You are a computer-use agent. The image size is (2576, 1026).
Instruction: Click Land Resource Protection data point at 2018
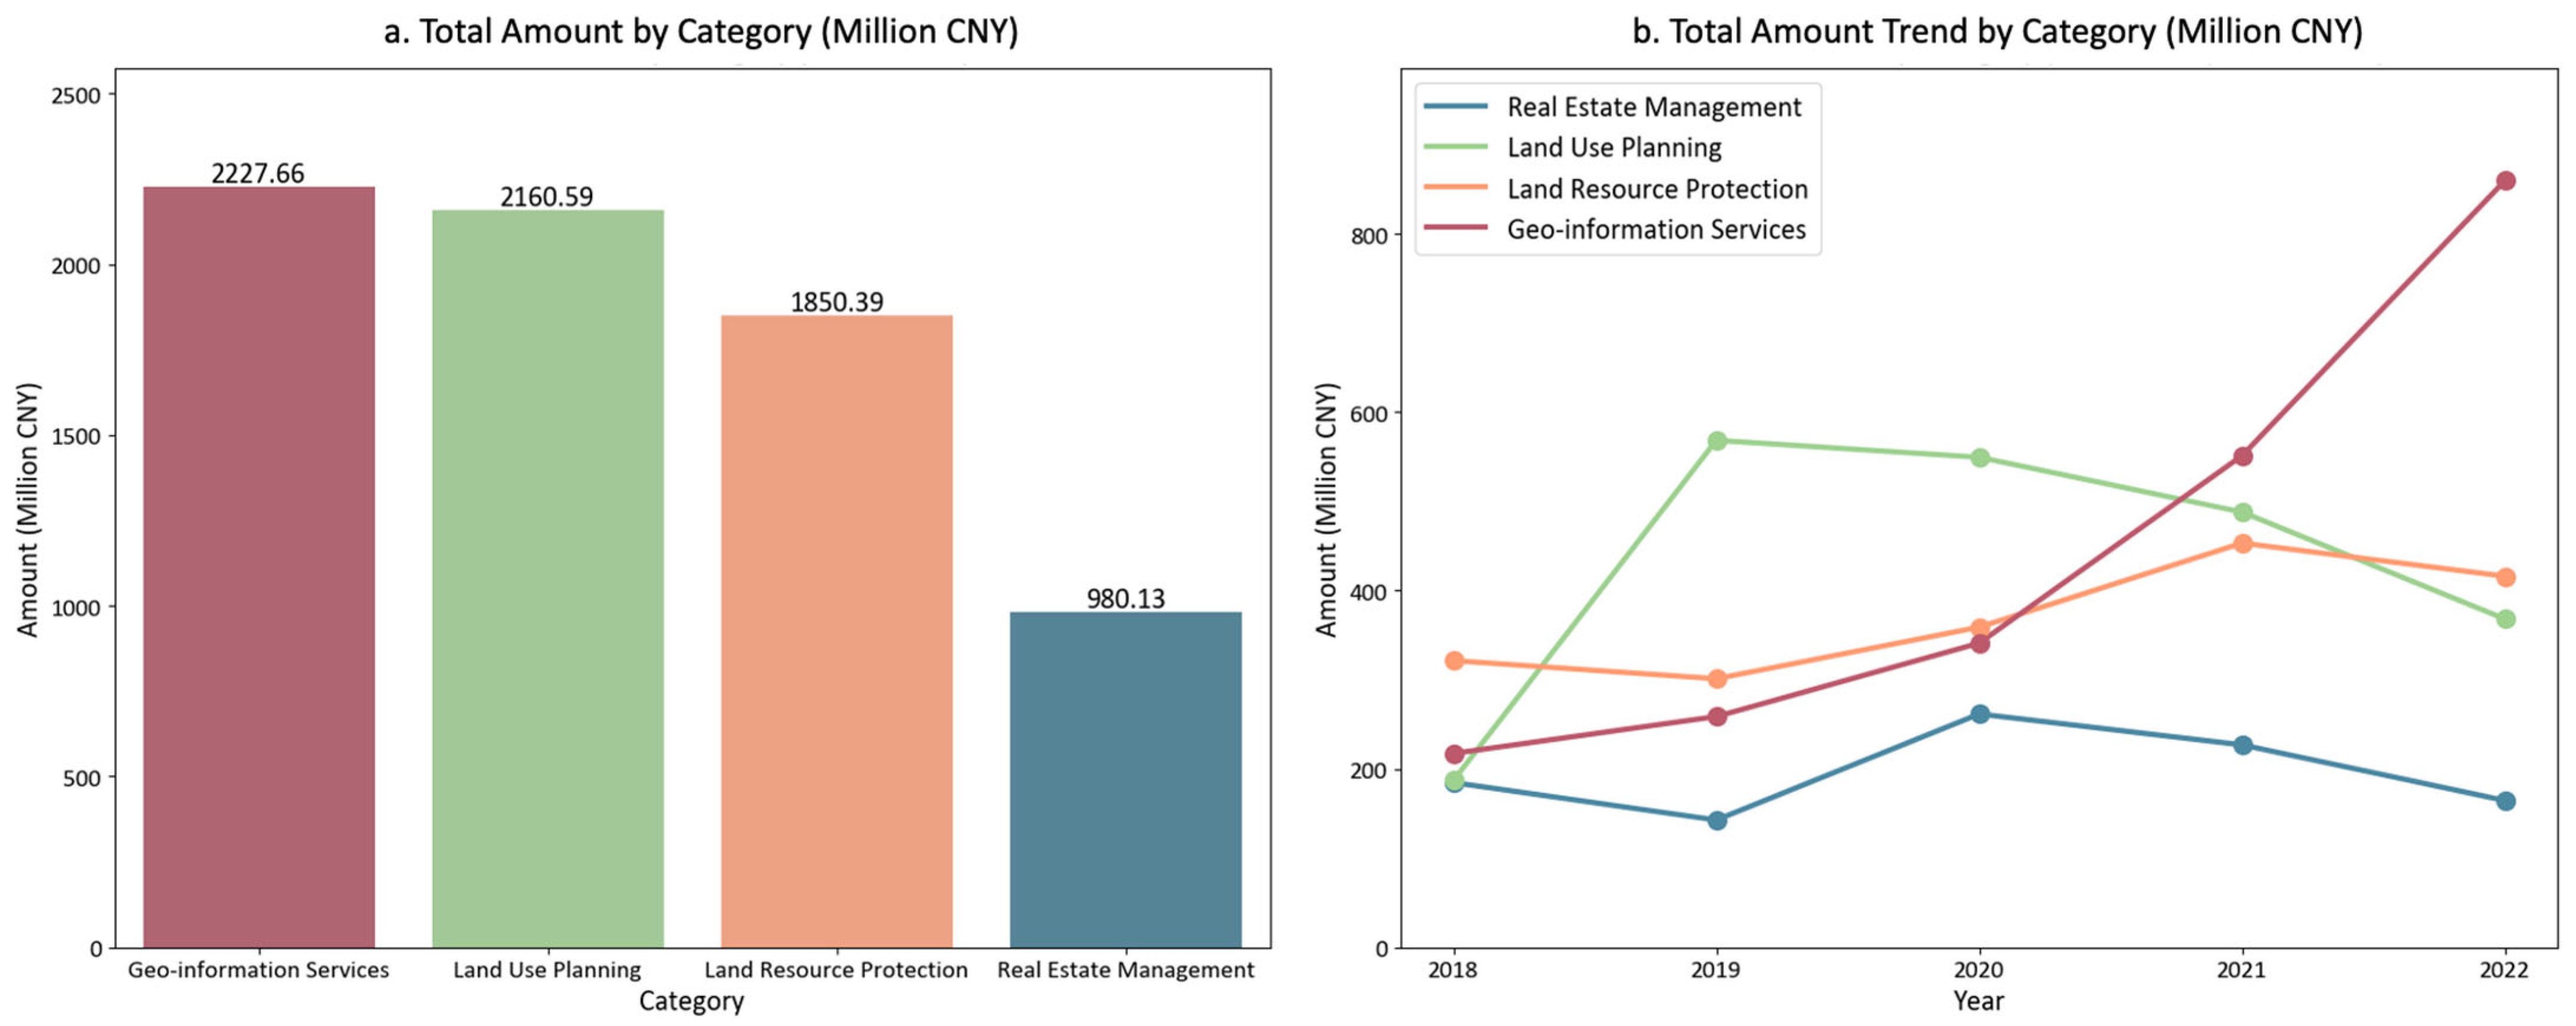(1454, 661)
